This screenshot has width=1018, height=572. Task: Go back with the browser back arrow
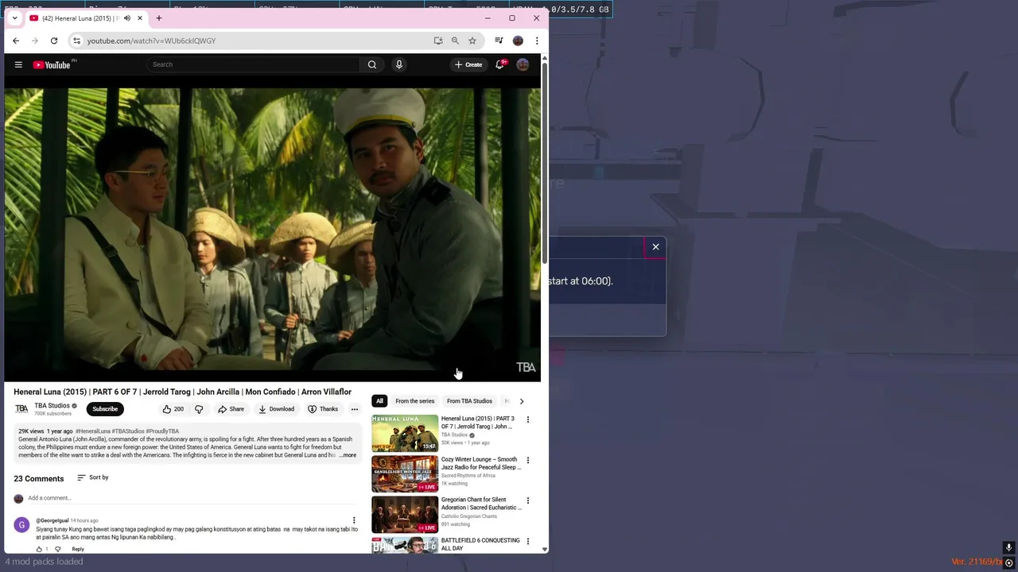pyautogui.click(x=16, y=41)
